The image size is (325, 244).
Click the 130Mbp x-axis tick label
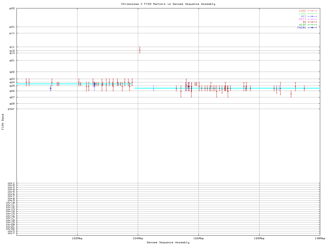point(320,238)
